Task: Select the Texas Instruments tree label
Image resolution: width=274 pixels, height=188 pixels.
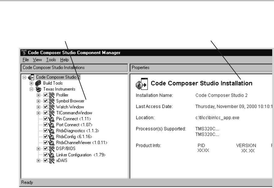Action: [x=59, y=89]
